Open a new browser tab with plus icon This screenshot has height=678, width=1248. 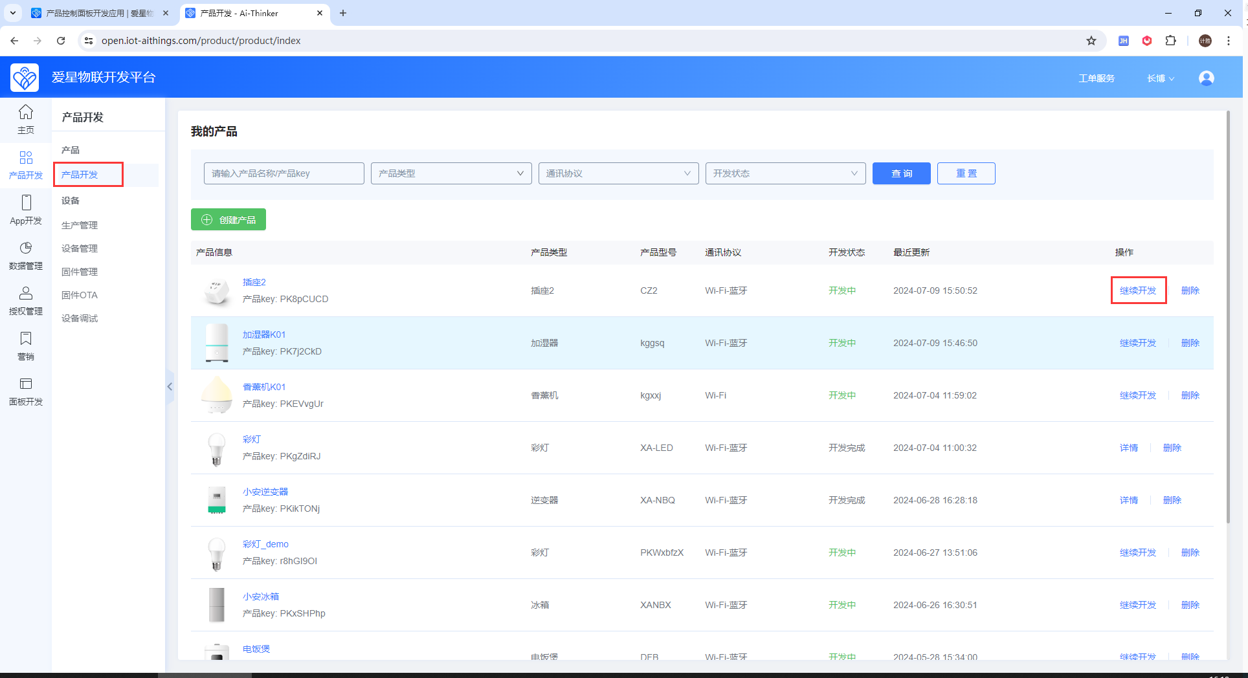343,13
